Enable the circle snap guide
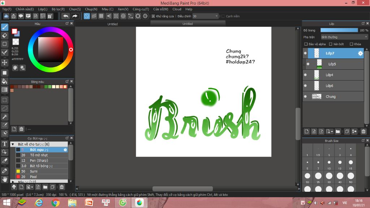Screen dimensions: 370x208 (123, 16)
